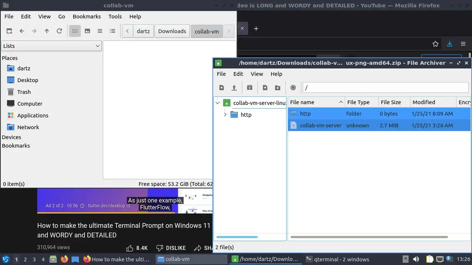Open clipboard tray icon

click(430, 259)
